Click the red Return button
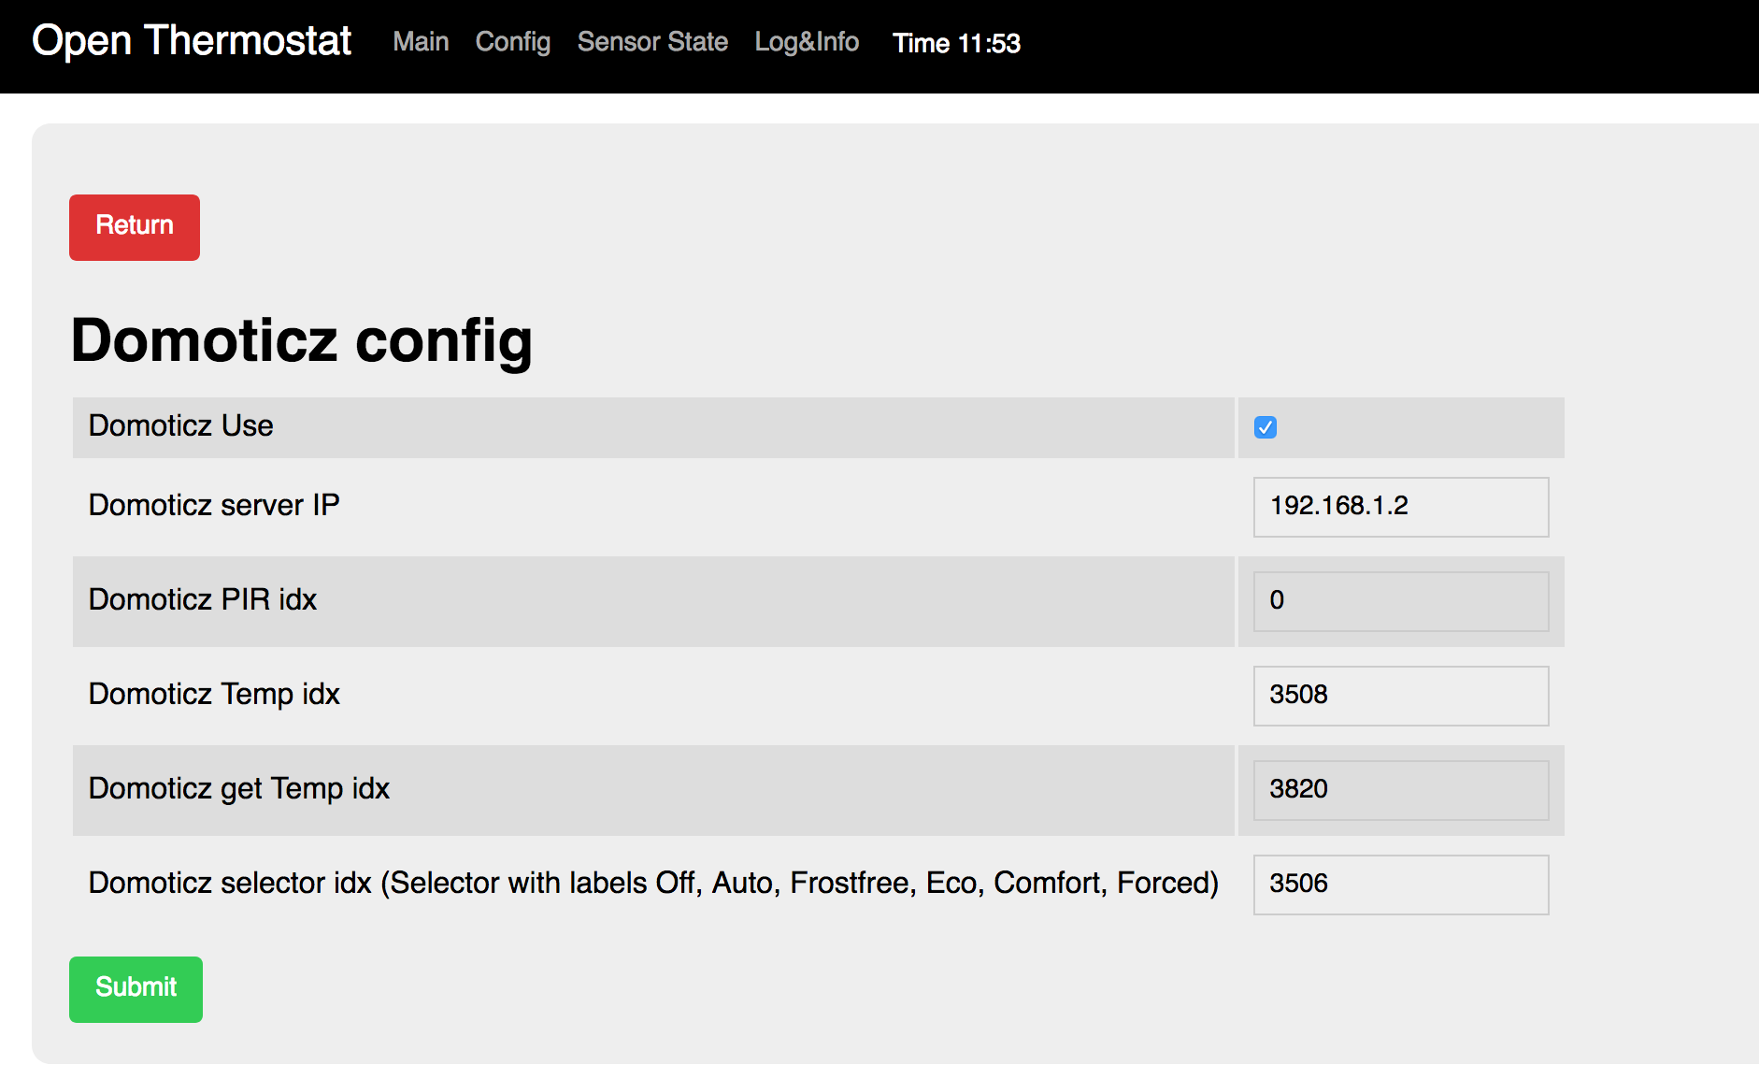 click(135, 227)
